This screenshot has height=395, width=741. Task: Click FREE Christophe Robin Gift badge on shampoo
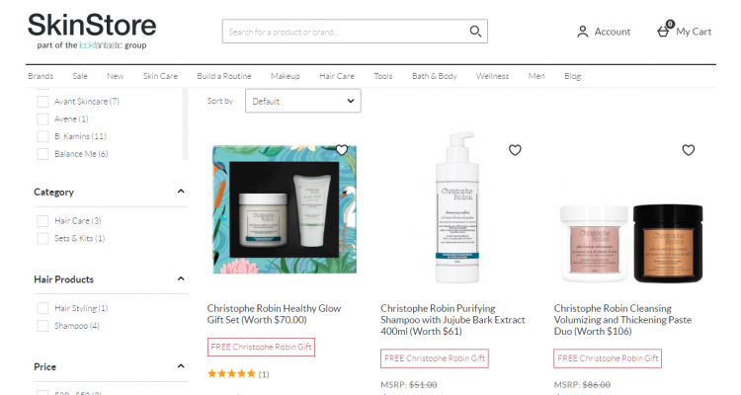click(435, 357)
